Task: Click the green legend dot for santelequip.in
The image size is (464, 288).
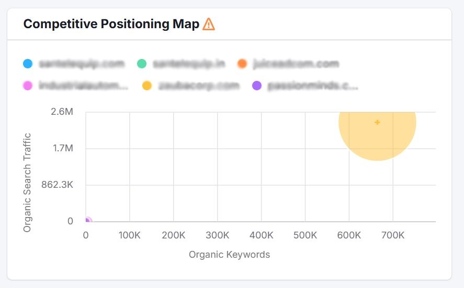Action: tap(142, 64)
